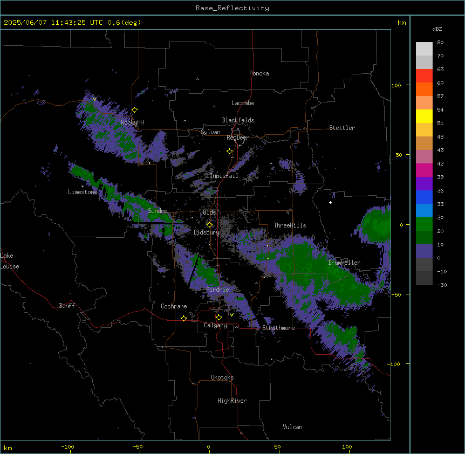Click the yellow diamond marker south of RedDeer

pyautogui.click(x=230, y=152)
